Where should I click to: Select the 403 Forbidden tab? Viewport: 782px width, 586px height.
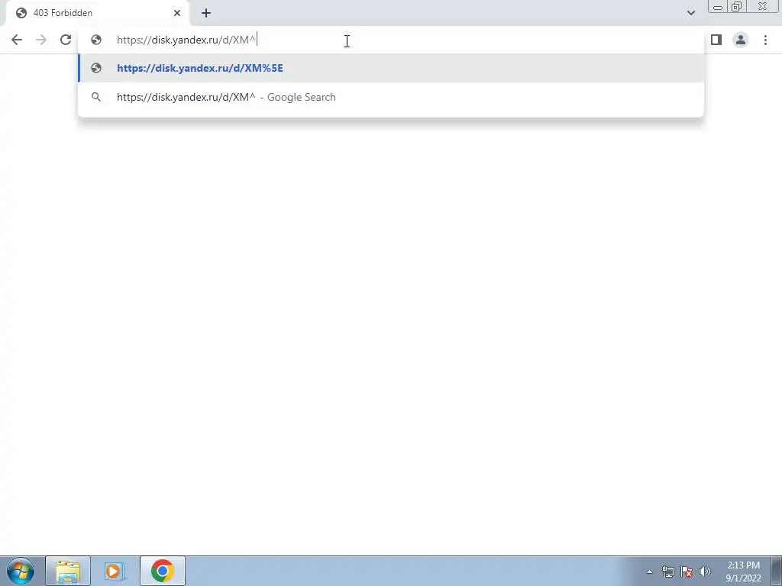97,13
